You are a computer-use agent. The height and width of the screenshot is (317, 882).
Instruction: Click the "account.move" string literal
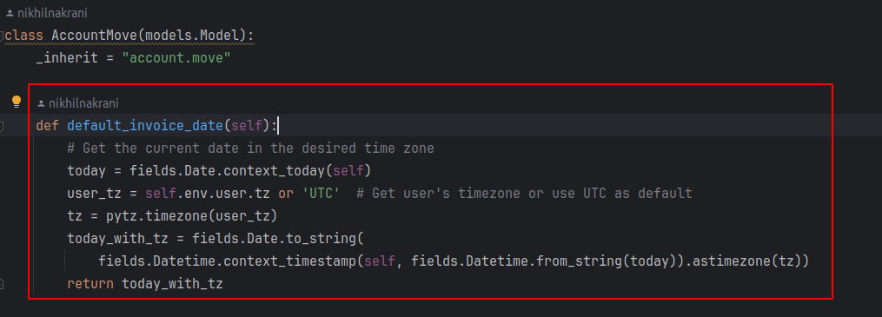click(176, 58)
